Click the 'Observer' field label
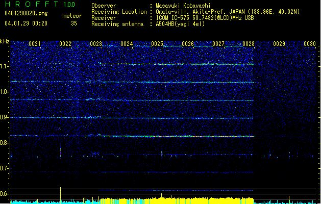Image resolution: width=321 pixels, height=204 pixels. click(104, 6)
